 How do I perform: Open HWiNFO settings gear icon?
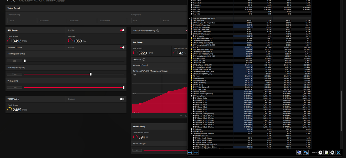tap(332, 152)
